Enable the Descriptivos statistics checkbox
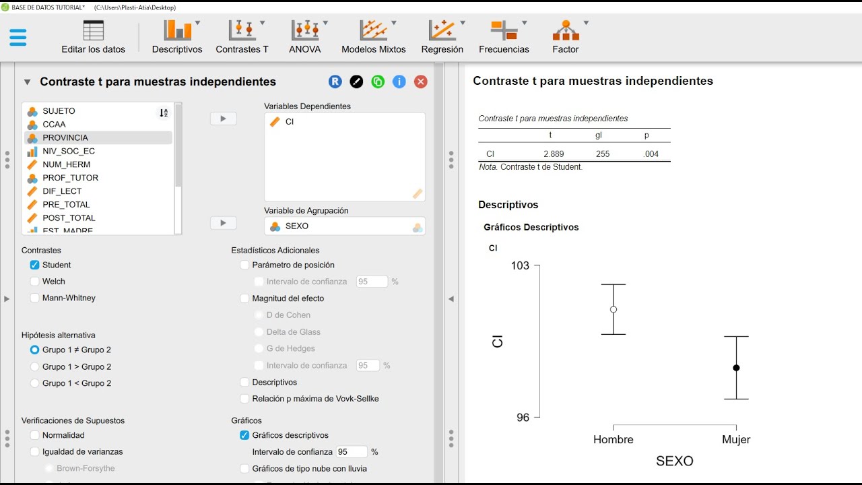This screenshot has width=862, height=485. pos(244,383)
